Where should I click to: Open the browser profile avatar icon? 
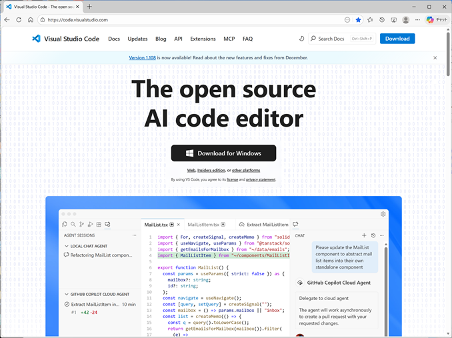coord(406,20)
